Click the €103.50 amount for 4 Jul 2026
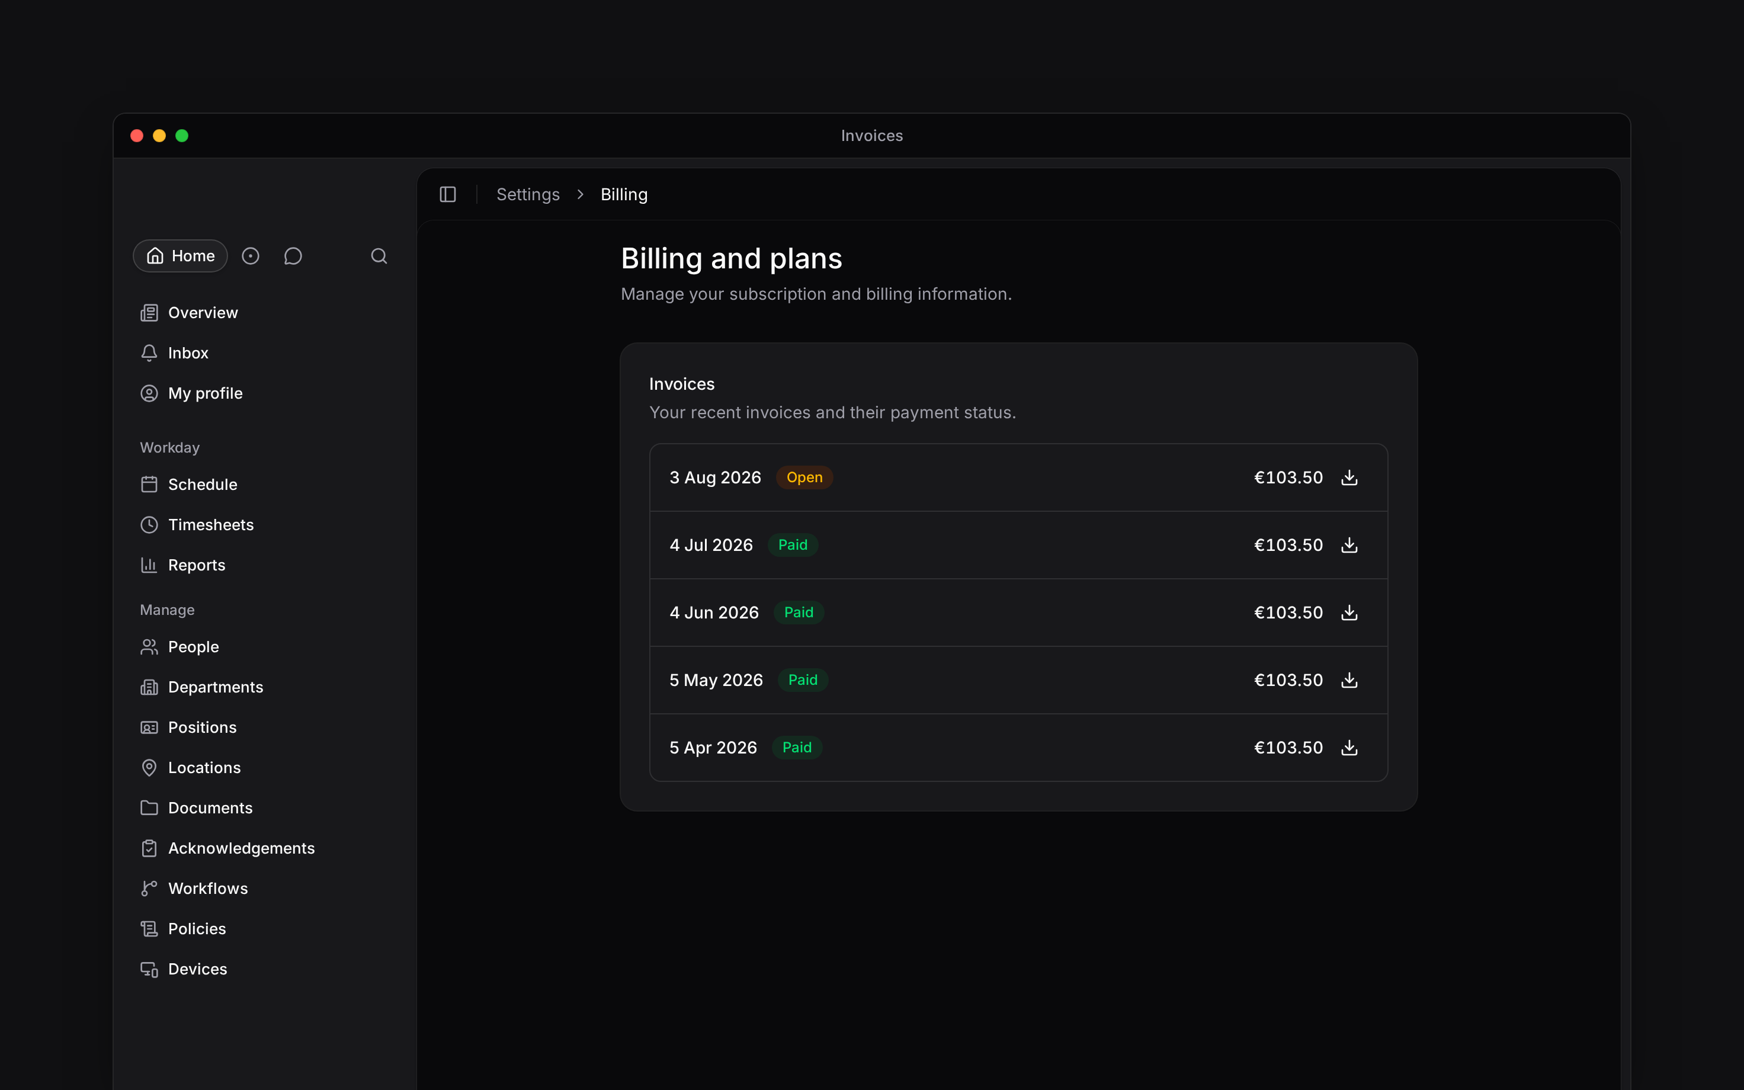Image resolution: width=1744 pixels, height=1090 pixels. tap(1288, 545)
